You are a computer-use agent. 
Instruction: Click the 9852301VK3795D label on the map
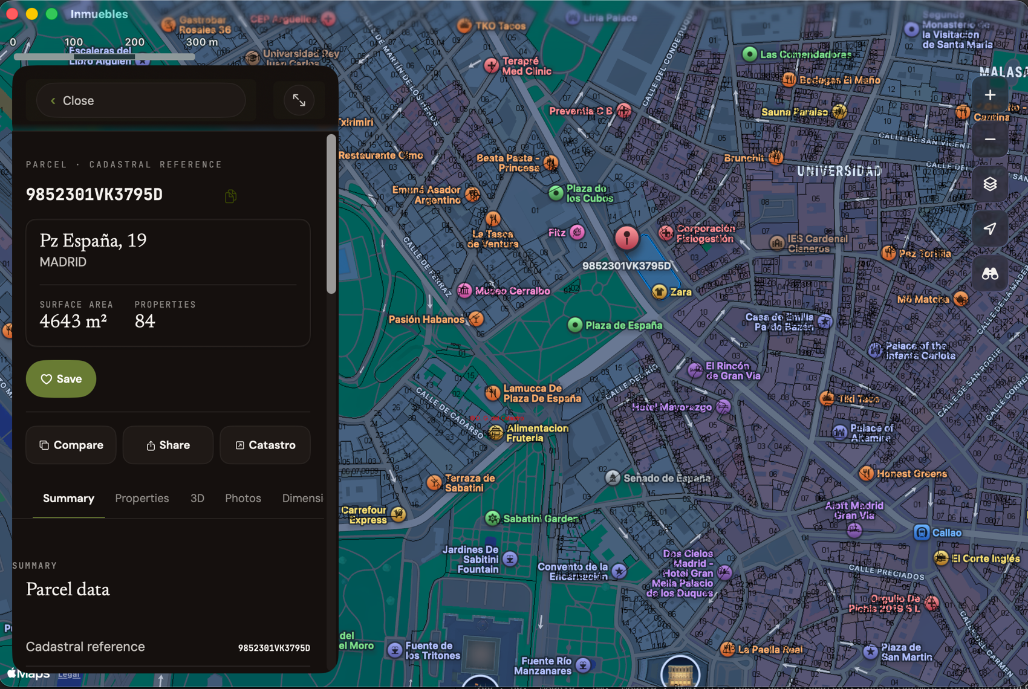click(626, 266)
